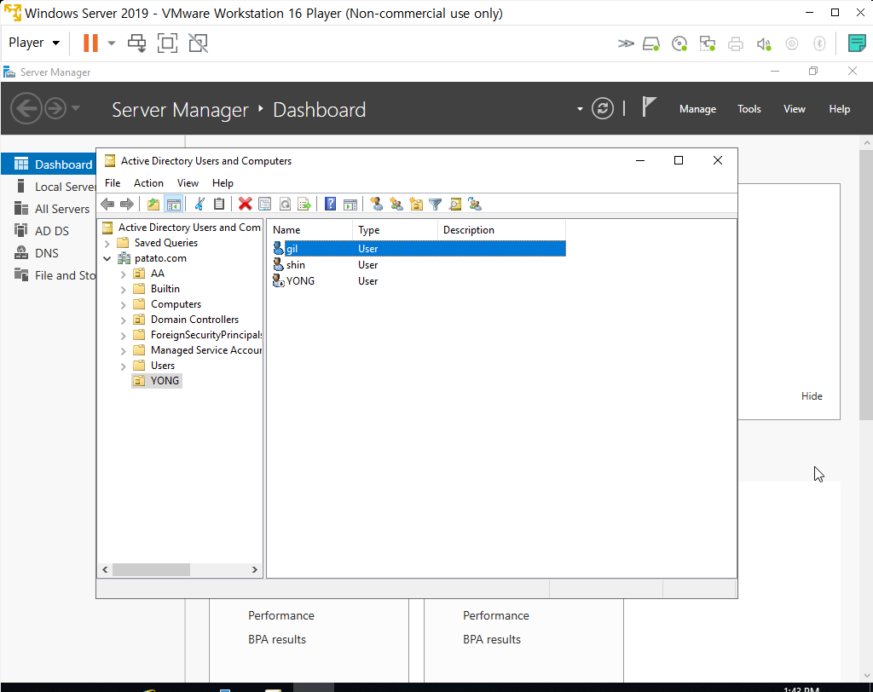This screenshot has width=873, height=692.
Task: Open the Action menu in ADUC
Action: [148, 183]
